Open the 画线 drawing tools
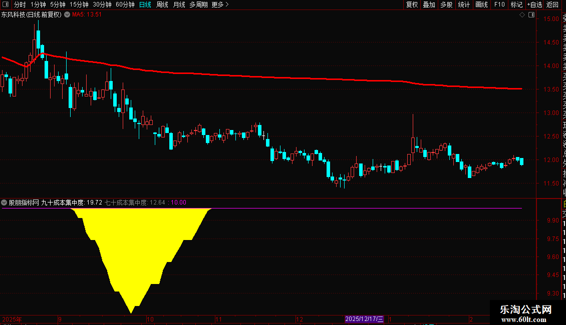The height and width of the screenshot is (325, 566). point(481,4)
